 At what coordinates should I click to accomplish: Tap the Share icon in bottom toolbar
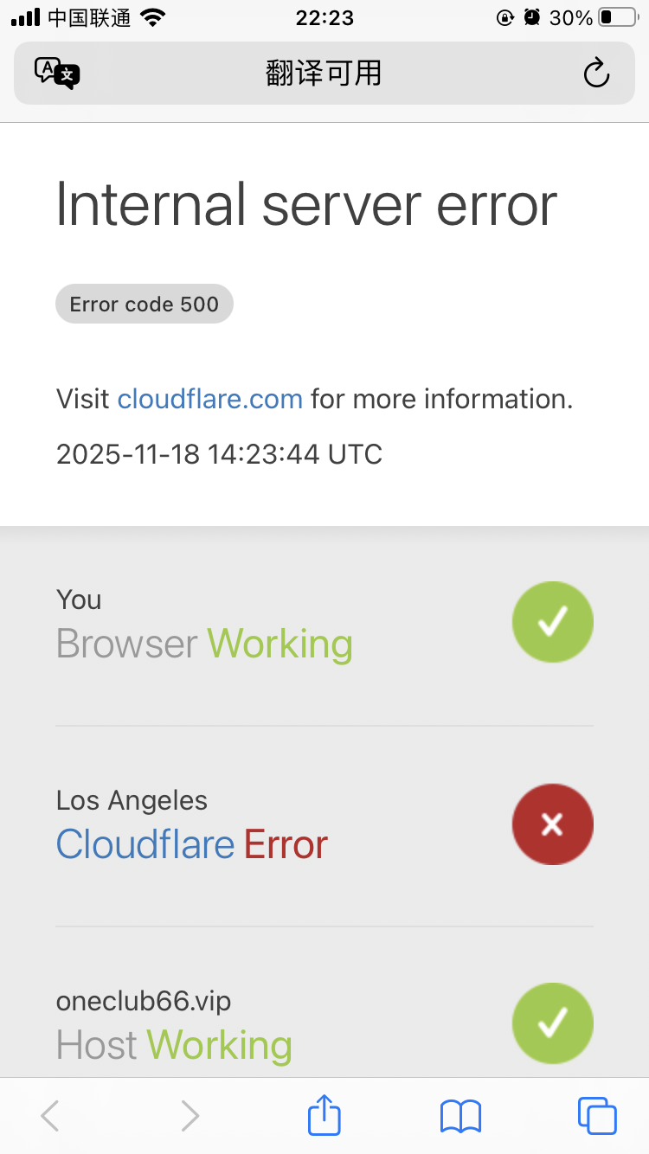pos(324,1115)
